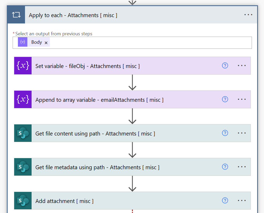Open the Apply to each ellipsis menu

click(x=248, y=14)
